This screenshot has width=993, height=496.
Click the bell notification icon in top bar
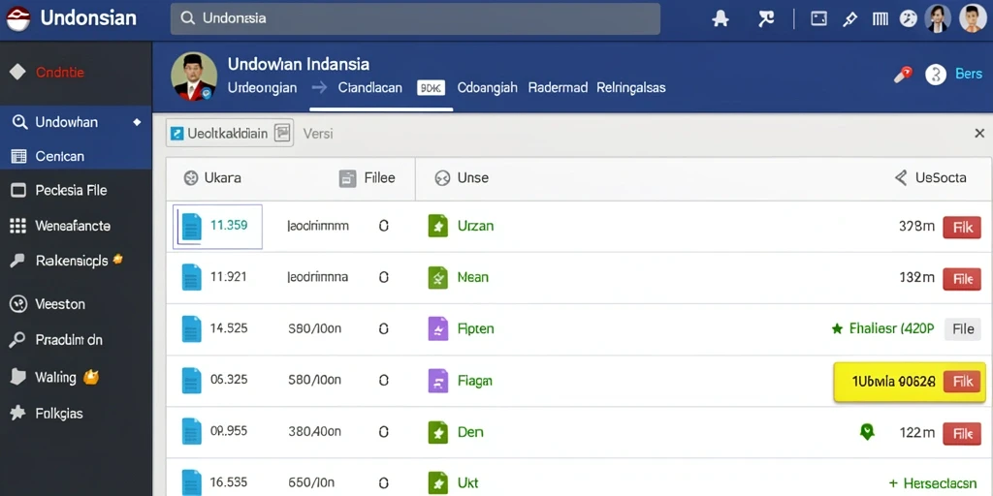(x=721, y=19)
